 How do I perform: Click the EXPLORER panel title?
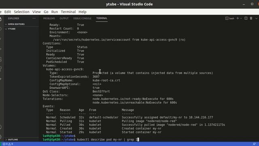[x=13, y=18]
